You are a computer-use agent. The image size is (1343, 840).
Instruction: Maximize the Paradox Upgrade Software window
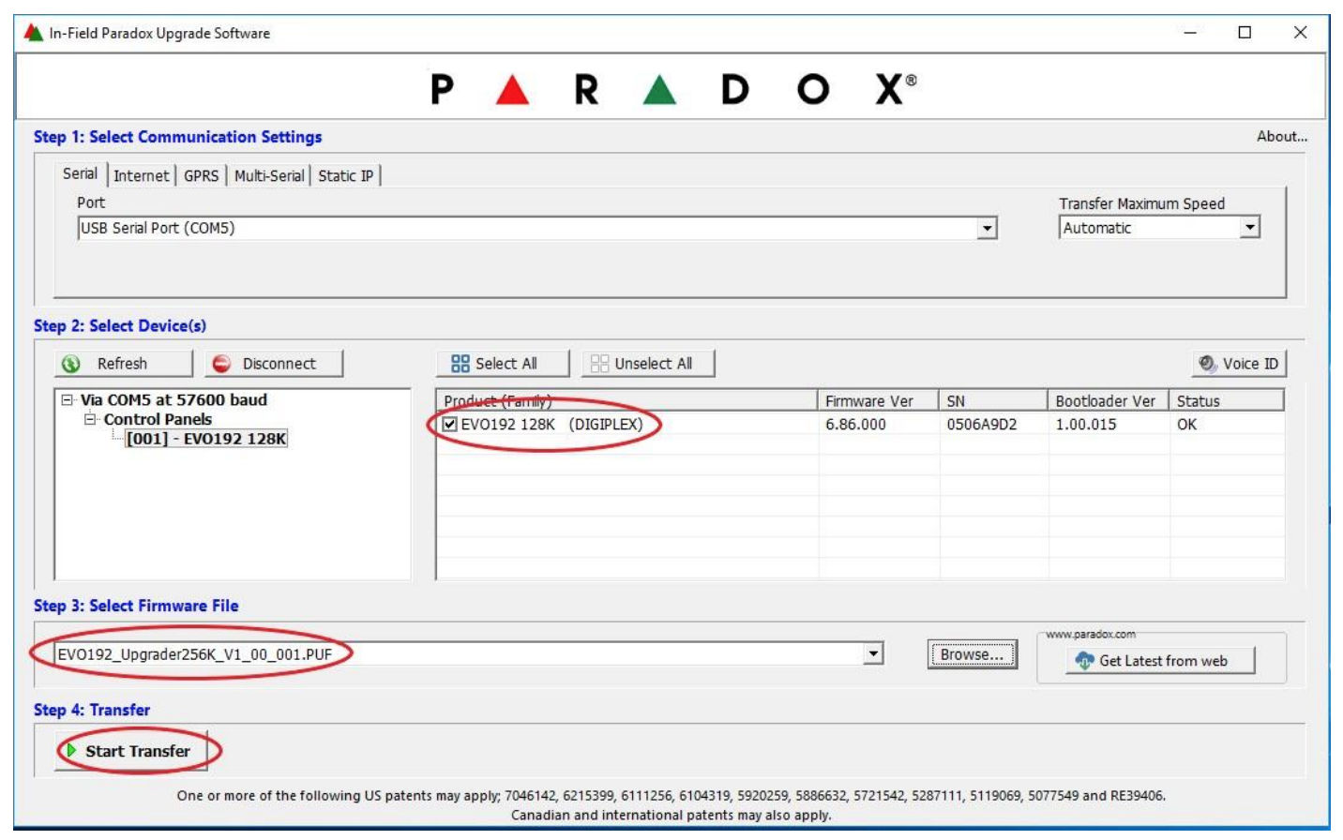click(x=1245, y=33)
